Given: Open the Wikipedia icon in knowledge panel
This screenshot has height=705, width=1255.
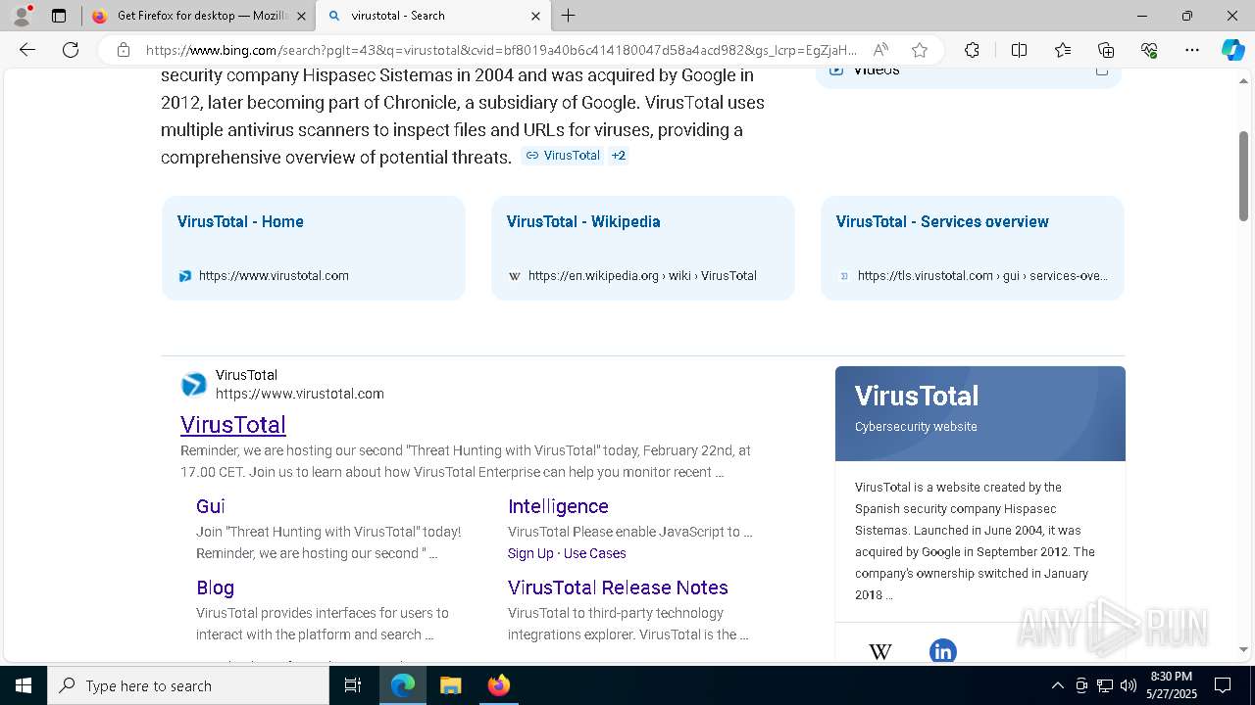Looking at the screenshot, I should coord(880,651).
